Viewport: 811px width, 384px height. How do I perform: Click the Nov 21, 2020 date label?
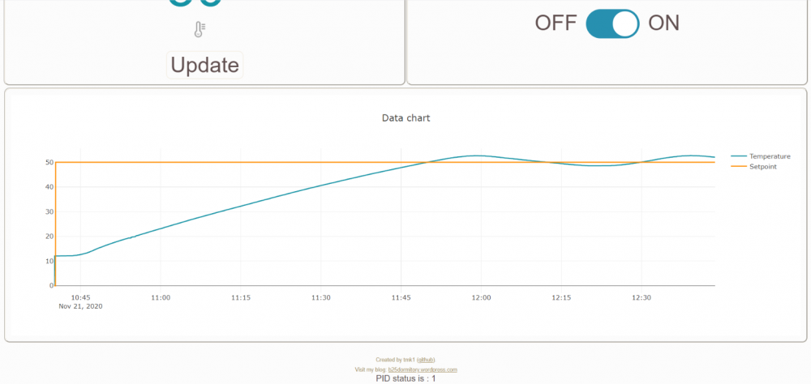pos(80,306)
